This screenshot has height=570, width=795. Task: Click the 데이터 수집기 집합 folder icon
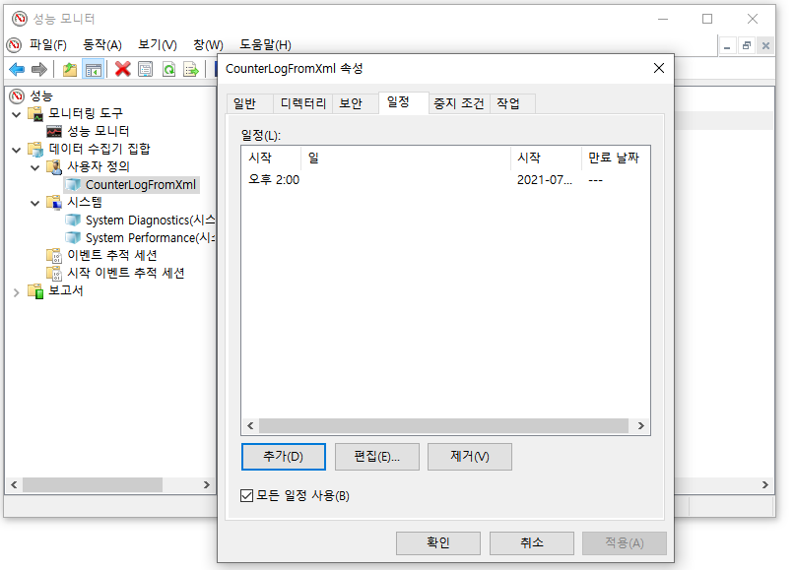tap(36, 149)
